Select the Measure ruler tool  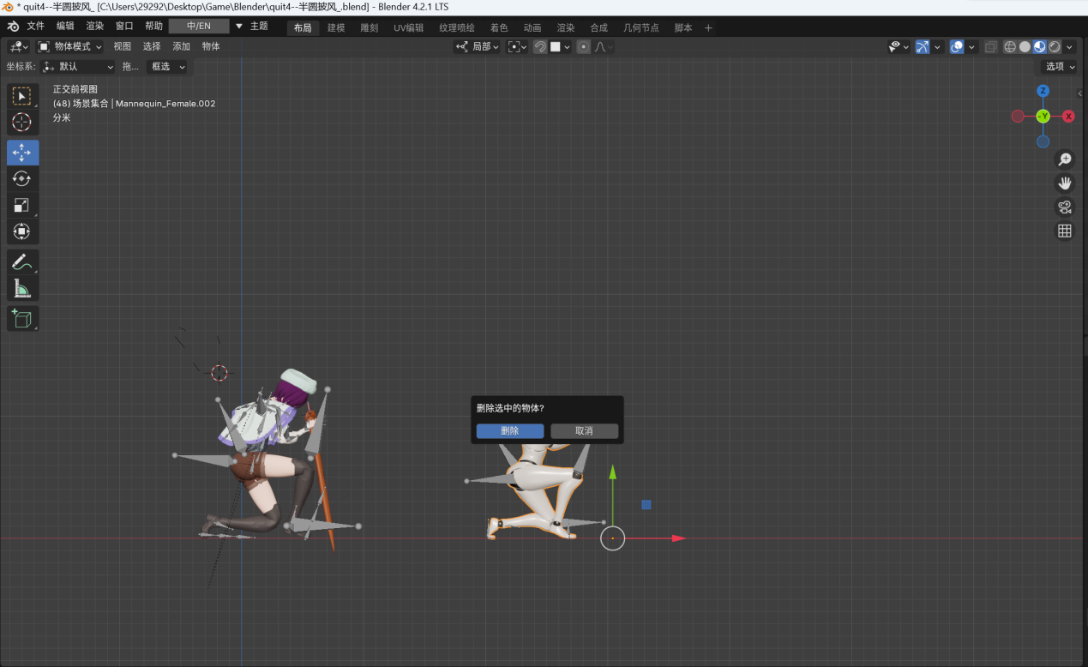pyautogui.click(x=22, y=288)
